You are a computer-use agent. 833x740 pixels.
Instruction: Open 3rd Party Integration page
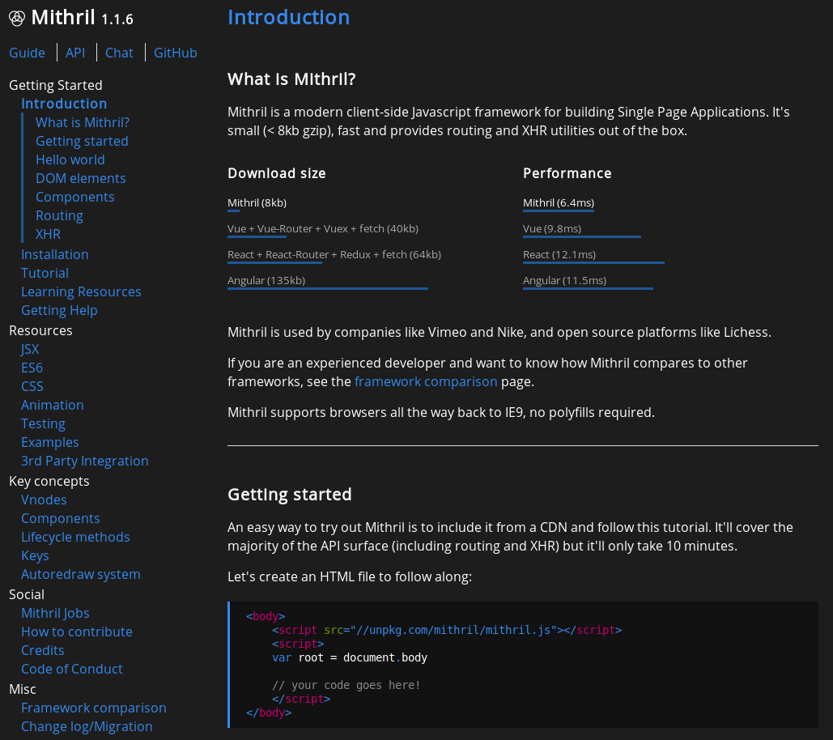pos(84,461)
